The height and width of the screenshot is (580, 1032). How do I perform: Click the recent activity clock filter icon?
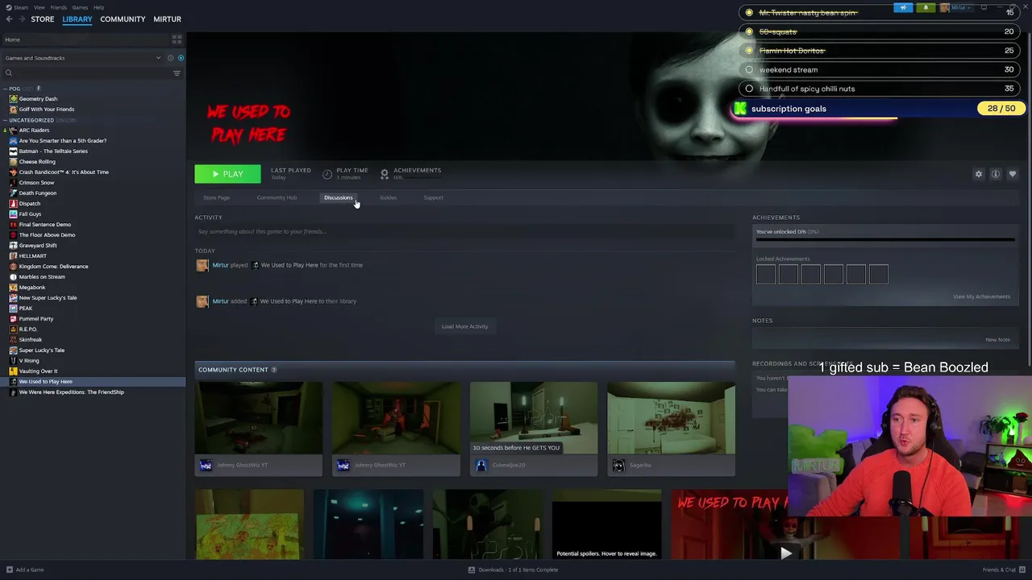point(170,58)
